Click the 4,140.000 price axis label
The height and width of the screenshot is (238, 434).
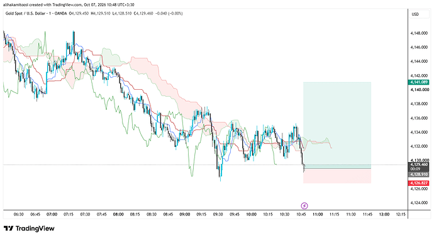coord(420,90)
